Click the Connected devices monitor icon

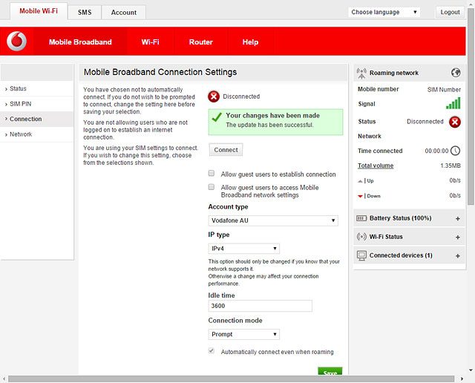(362, 255)
